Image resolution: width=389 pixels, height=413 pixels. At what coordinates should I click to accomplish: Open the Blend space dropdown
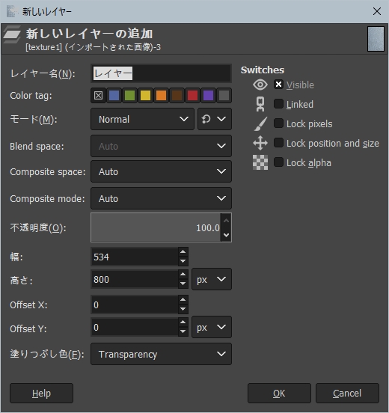click(161, 146)
